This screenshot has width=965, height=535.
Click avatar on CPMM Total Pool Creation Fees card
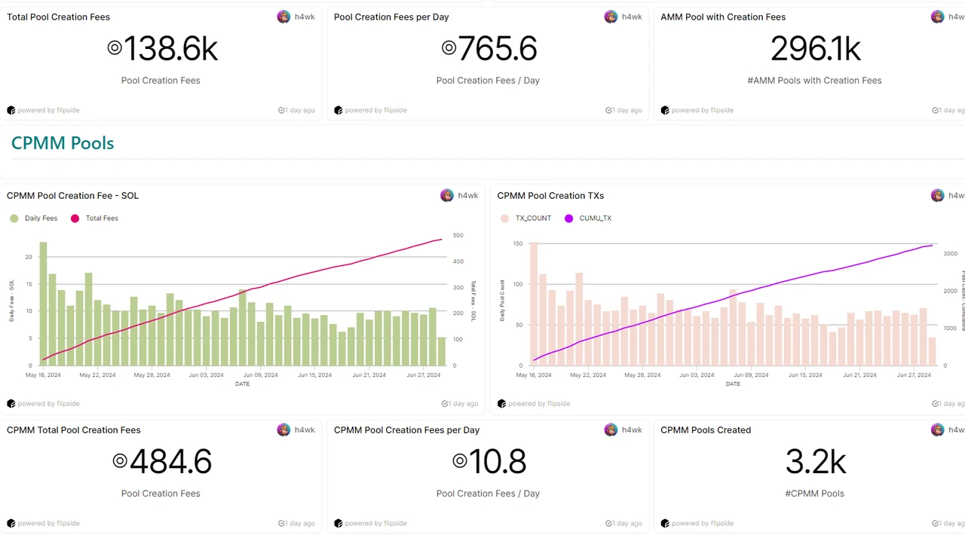[x=283, y=430]
